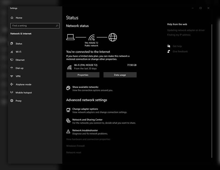
Task: Select the Wi-Fi icon in sidebar
Action: [12, 52]
